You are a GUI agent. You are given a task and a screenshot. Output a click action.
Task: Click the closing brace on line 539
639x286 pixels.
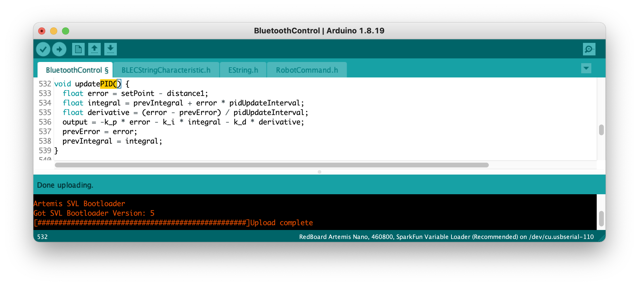click(x=56, y=151)
